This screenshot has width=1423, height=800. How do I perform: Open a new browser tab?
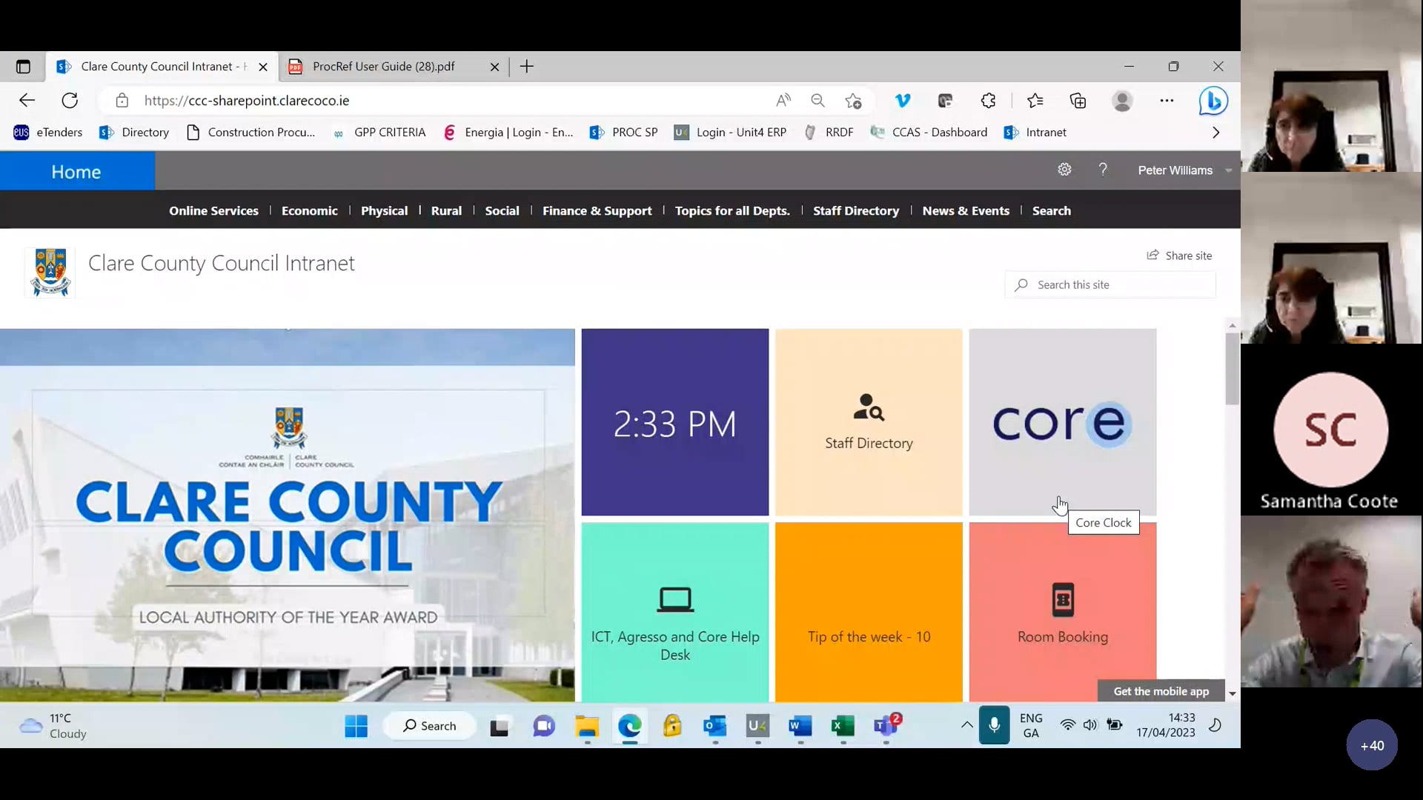[x=526, y=67]
